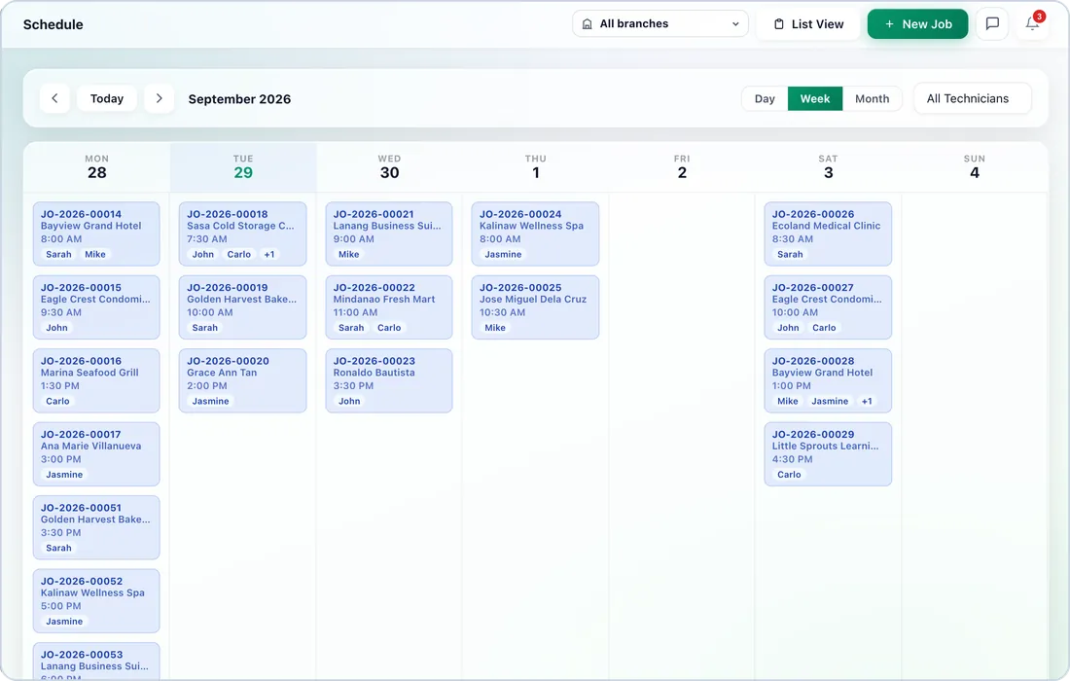Image resolution: width=1070 pixels, height=681 pixels.
Task: Select the Week view tab
Action: click(815, 99)
